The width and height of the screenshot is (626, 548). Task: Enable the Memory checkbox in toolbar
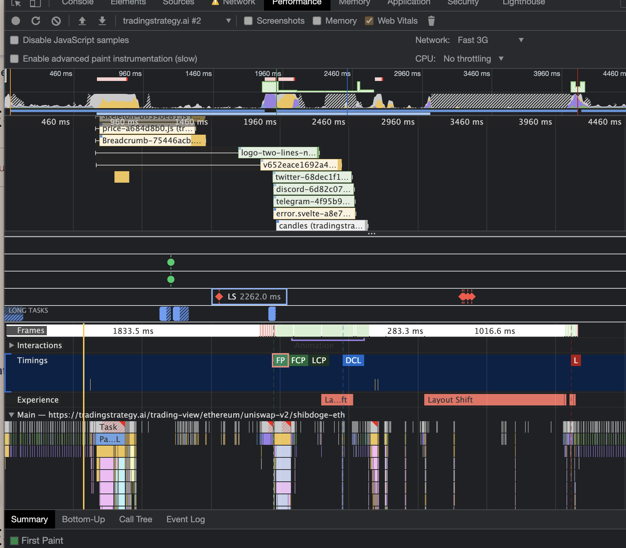tap(317, 21)
